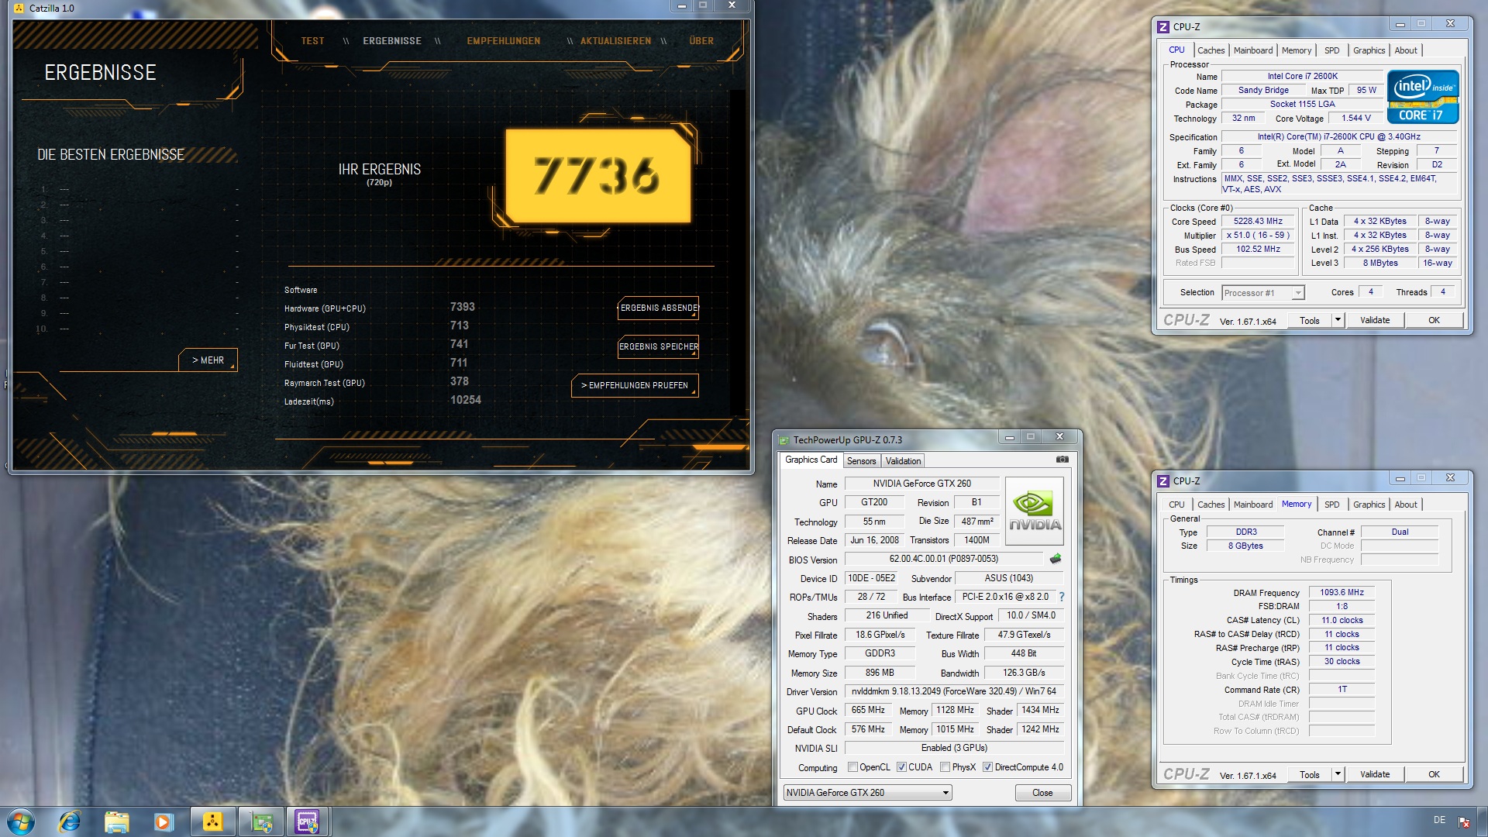Click the Core Speed value 5228.43 MHz
The height and width of the screenshot is (837, 1488).
coord(1258,222)
